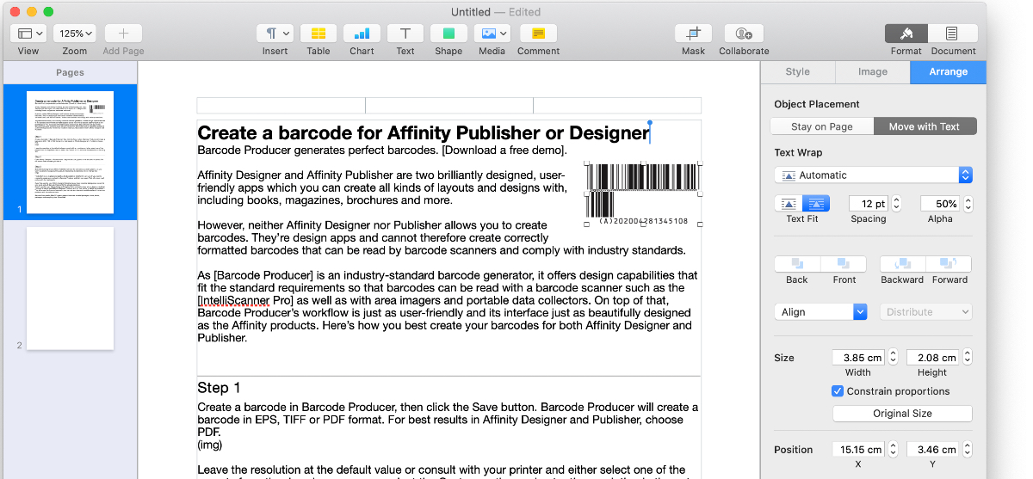Open the Shape picker
Image resolution: width=1033 pixels, height=479 pixels.
click(x=448, y=34)
